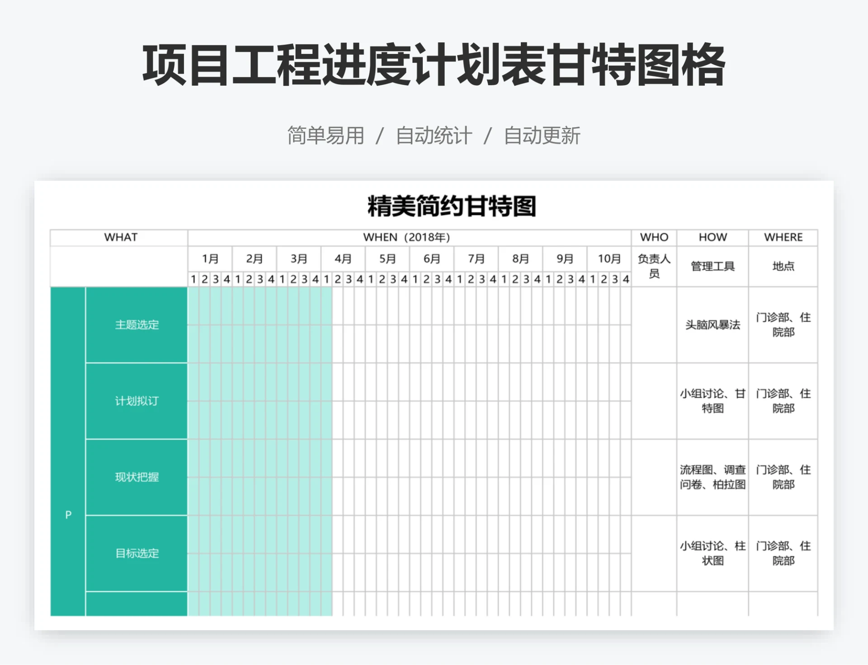The image size is (868, 665).
Task: Click the 1月 month column header
Action: [x=210, y=259]
